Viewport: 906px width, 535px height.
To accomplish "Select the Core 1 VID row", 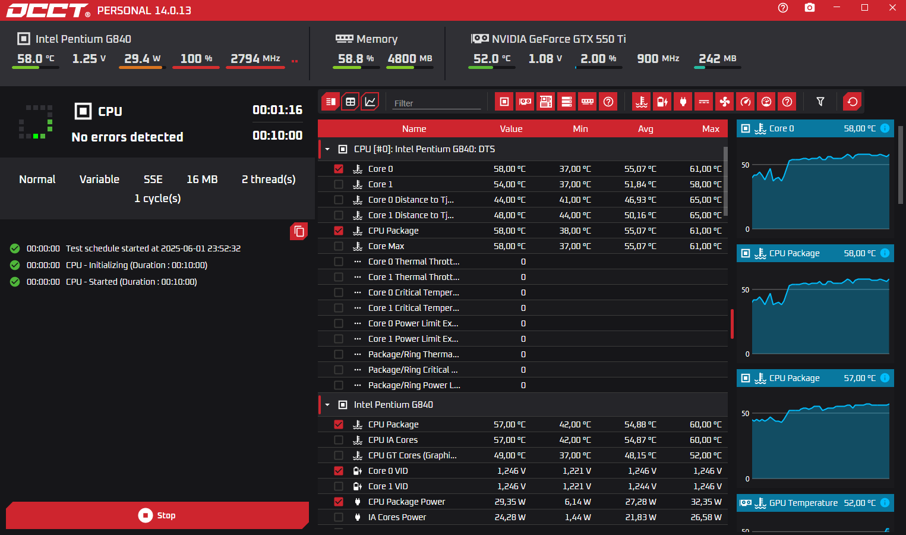I will point(523,486).
